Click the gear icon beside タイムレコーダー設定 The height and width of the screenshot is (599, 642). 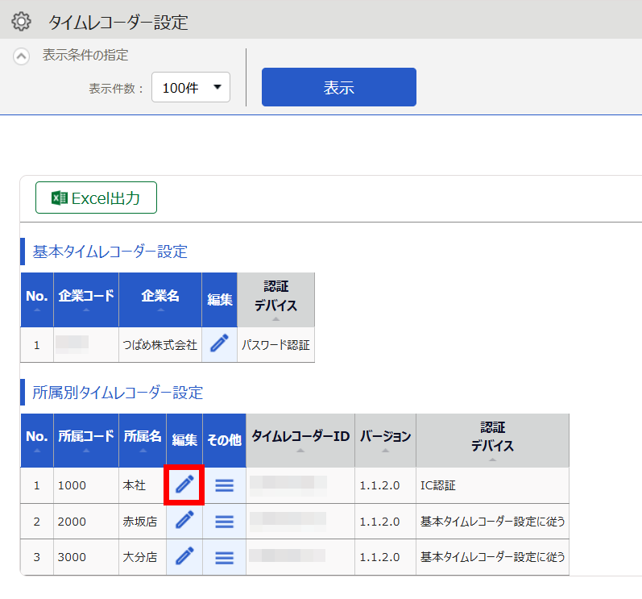[x=21, y=21]
